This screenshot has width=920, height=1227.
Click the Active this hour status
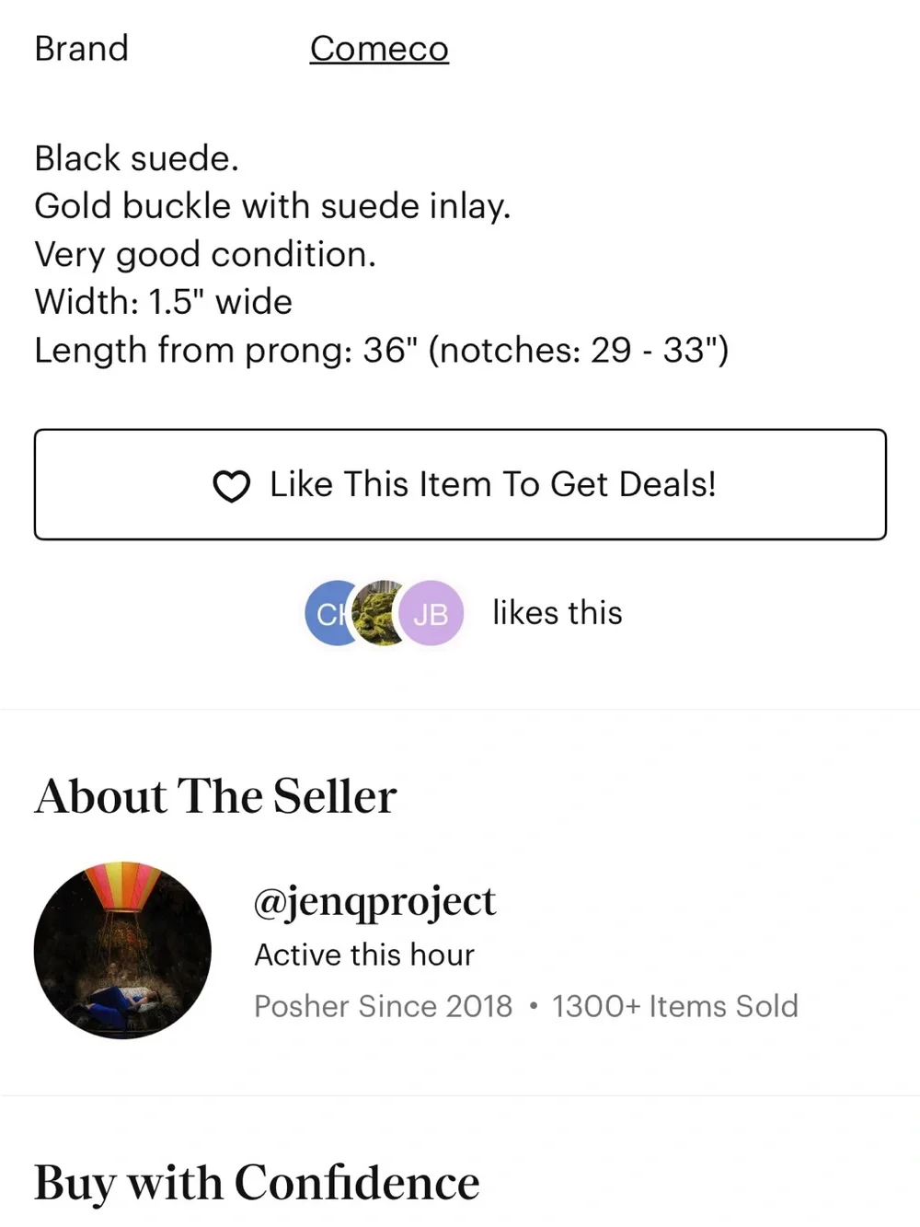coord(364,955)
